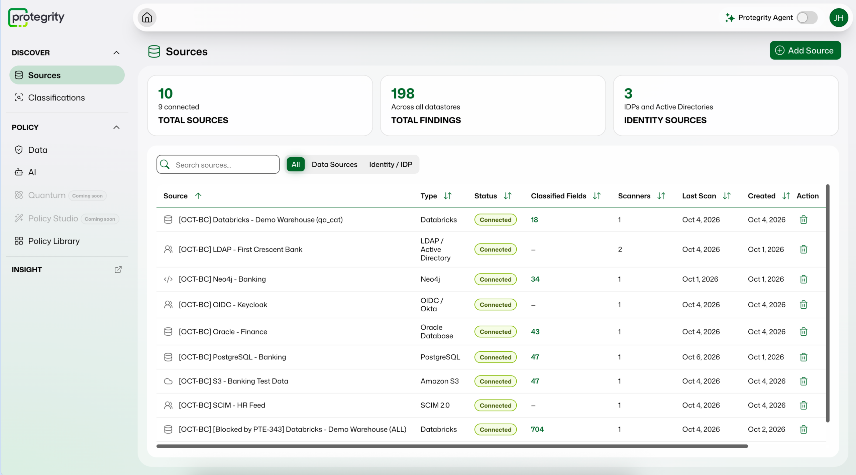856x475 pixels.
Task: Click the Total Findings summary card
Action: coord(493,106)
